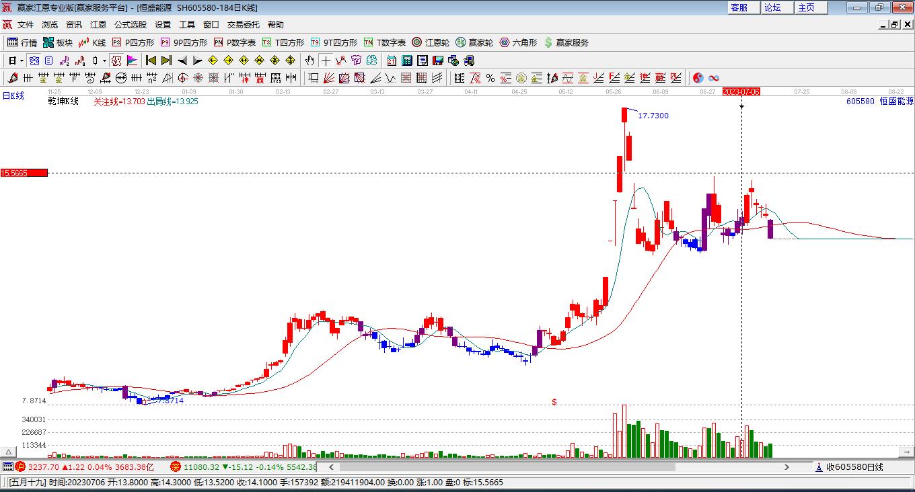Open the 六角形 hexagon chart tool
This screenshot has height=492, width=915.
pos(518,42)
